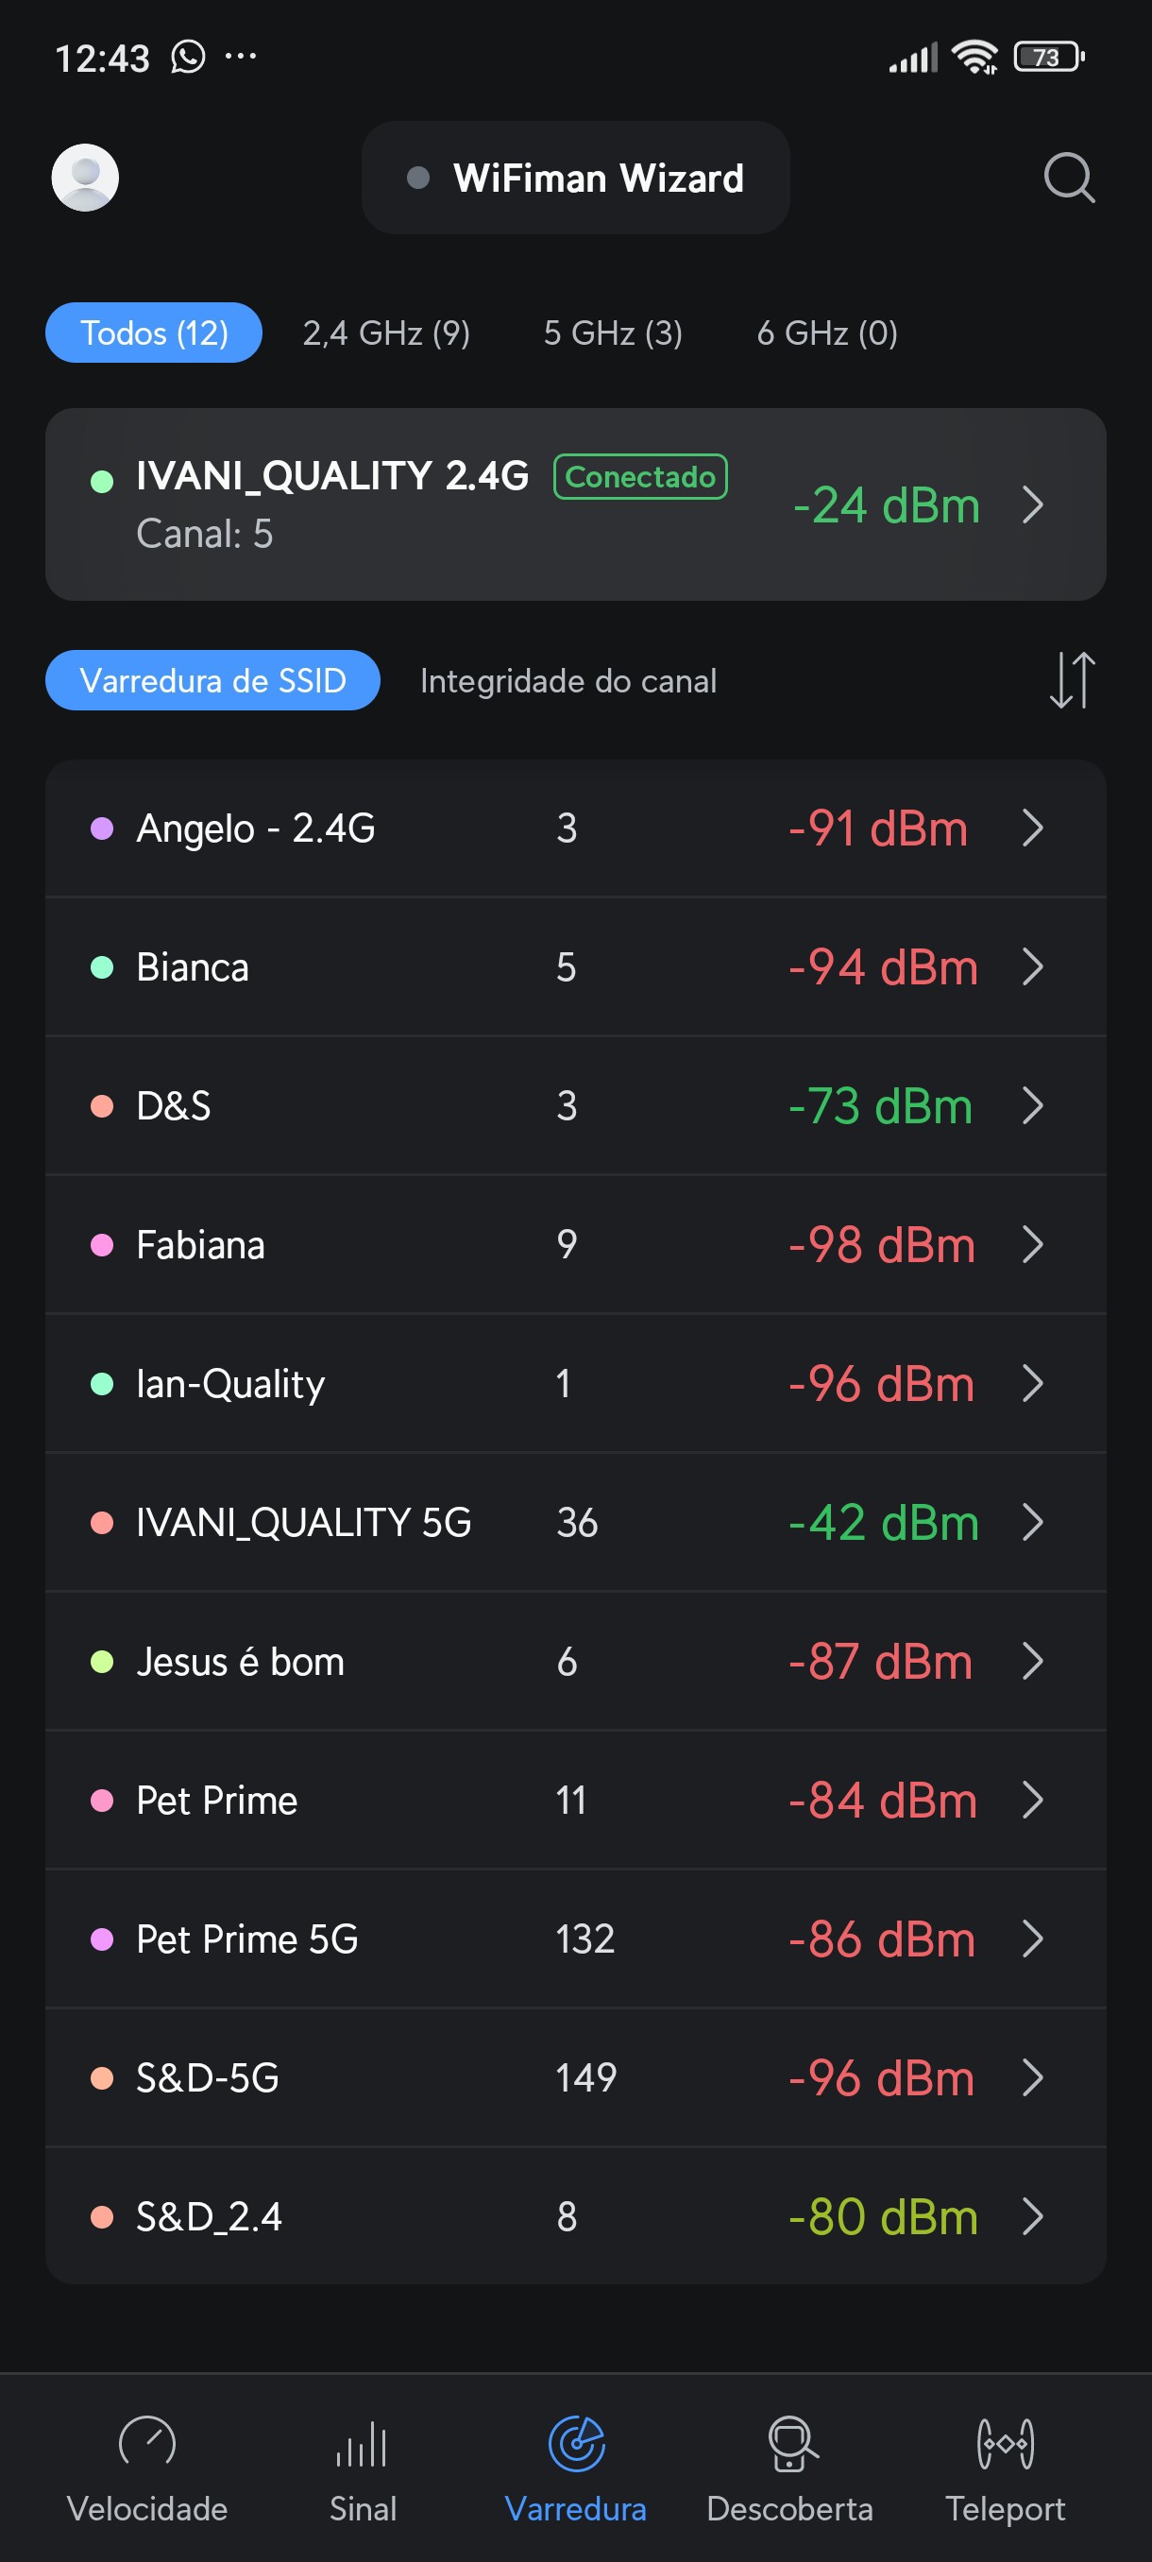Show the 6 GHz band networks
The image size is (1152, 2562).
point(827,333)
